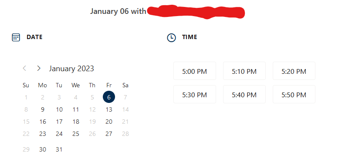
Task: Pick January 18 on the calendar
Action: [x=76, y=122]
